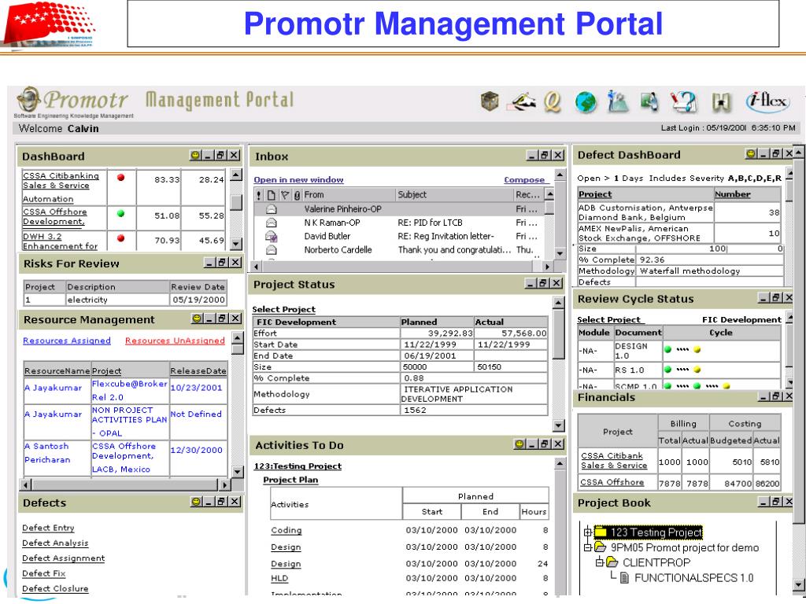This screenshot has width=806, height=604.
Task: Click the Project Book scroll down arrow
Action: coord(798,585)
